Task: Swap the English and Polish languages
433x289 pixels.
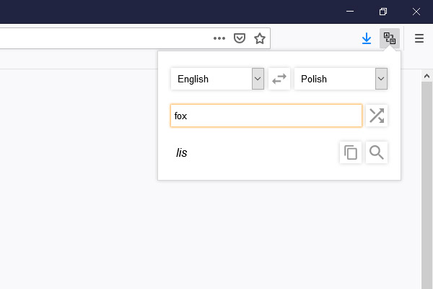Action: (x=279, y=79)
